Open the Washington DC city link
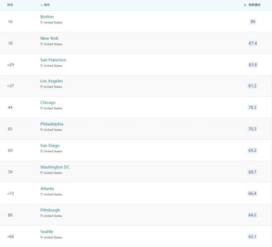 coord(55,167)
